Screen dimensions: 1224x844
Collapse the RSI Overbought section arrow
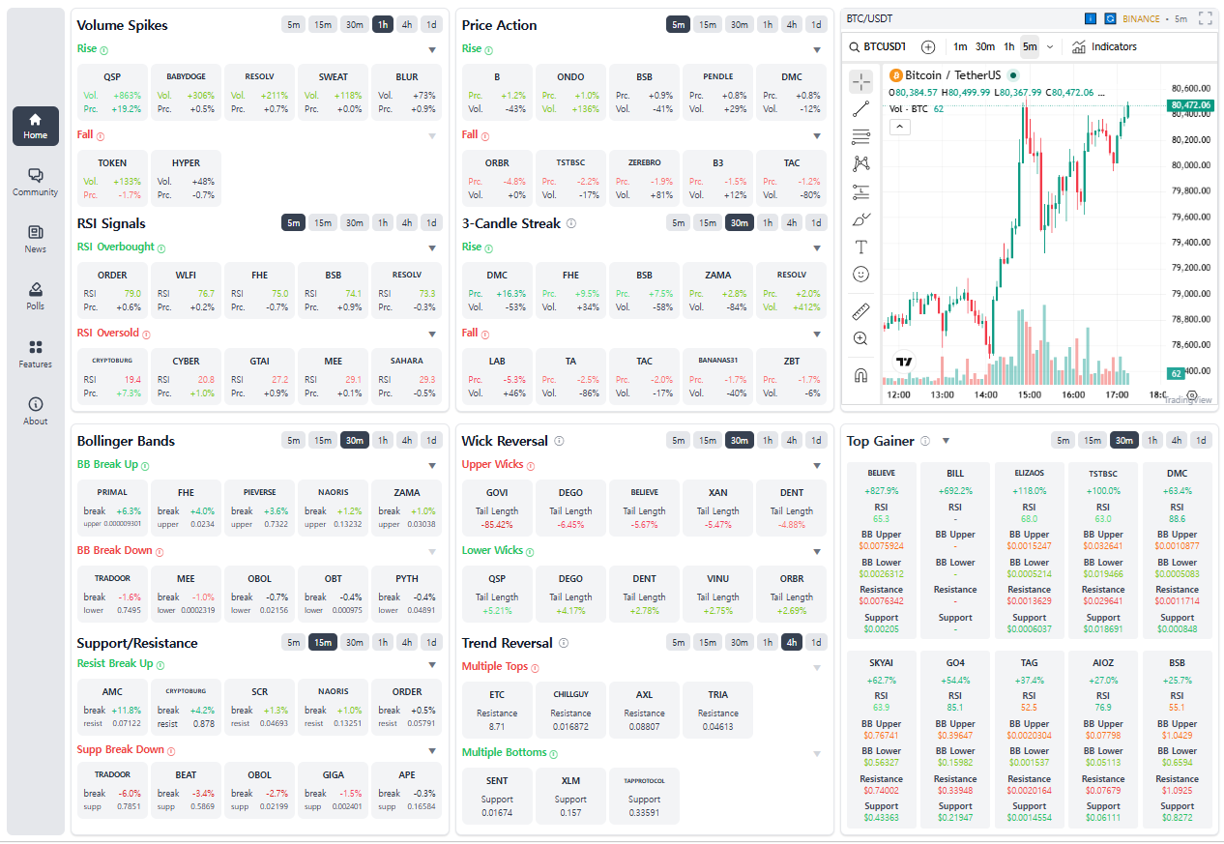point(432,248)
